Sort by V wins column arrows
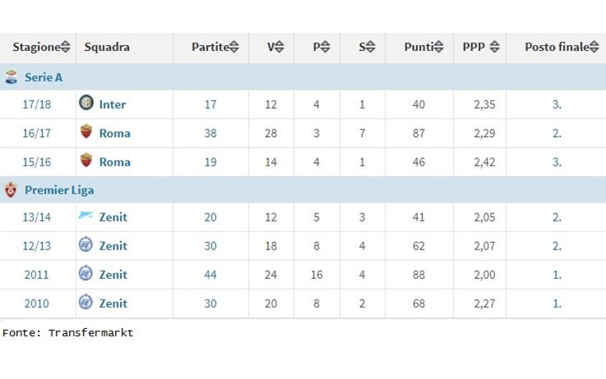 (x=279, y=47)
